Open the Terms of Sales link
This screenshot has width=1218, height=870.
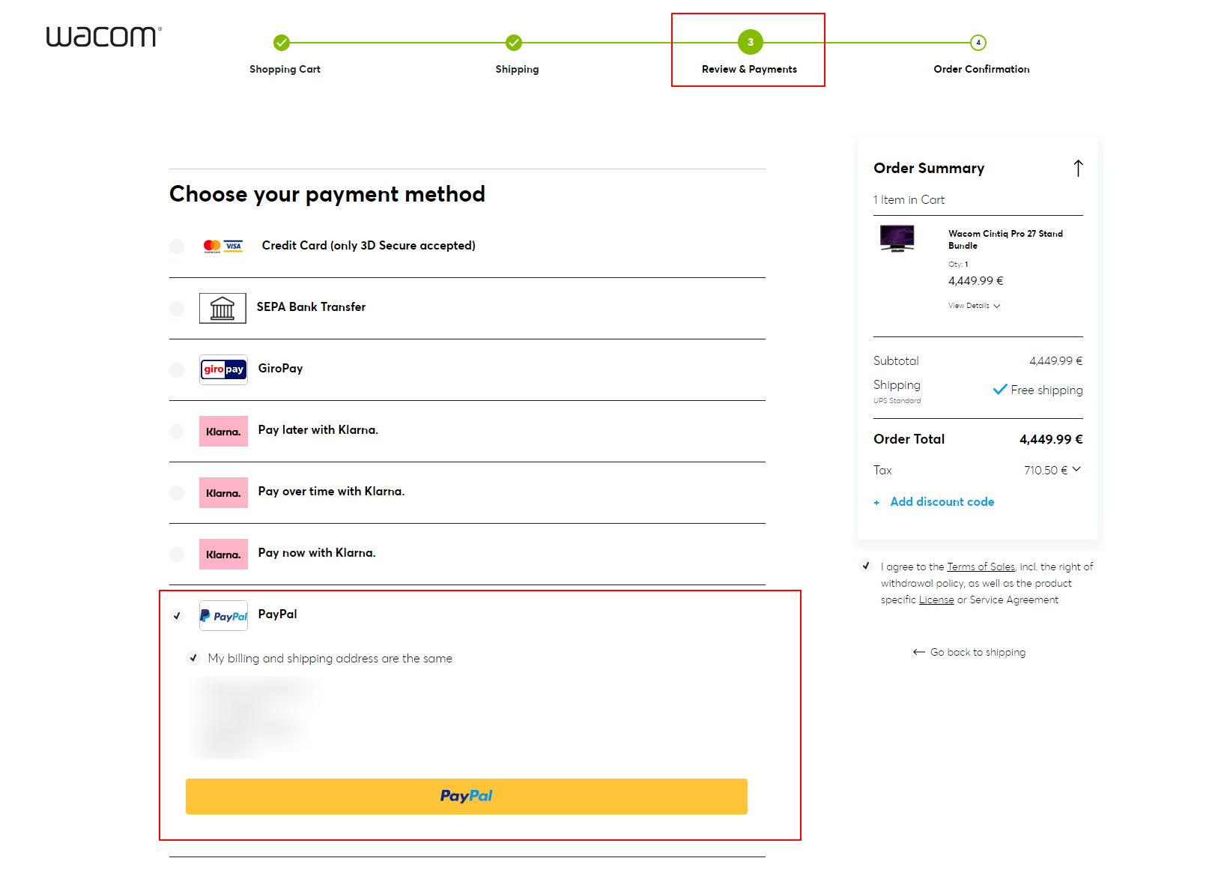(981, 567)
